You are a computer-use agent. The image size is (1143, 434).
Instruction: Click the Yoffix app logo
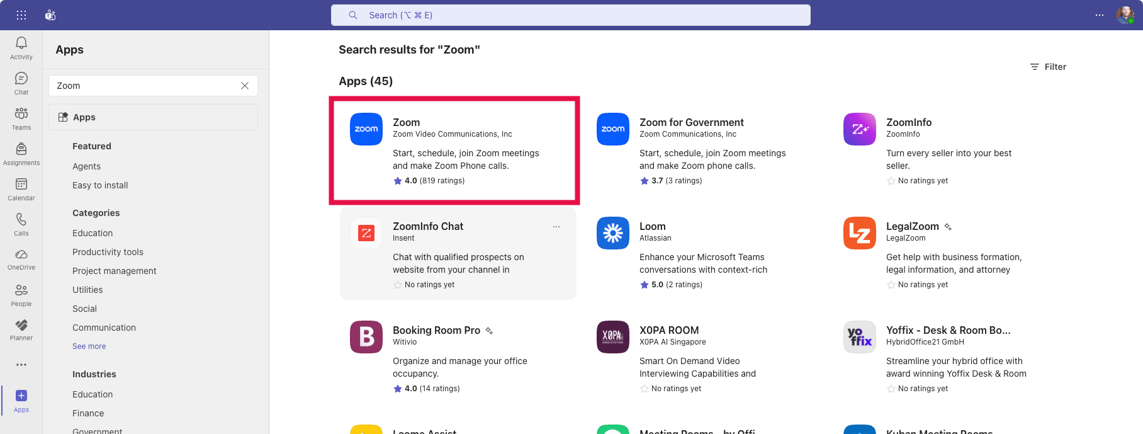(860, 337)
